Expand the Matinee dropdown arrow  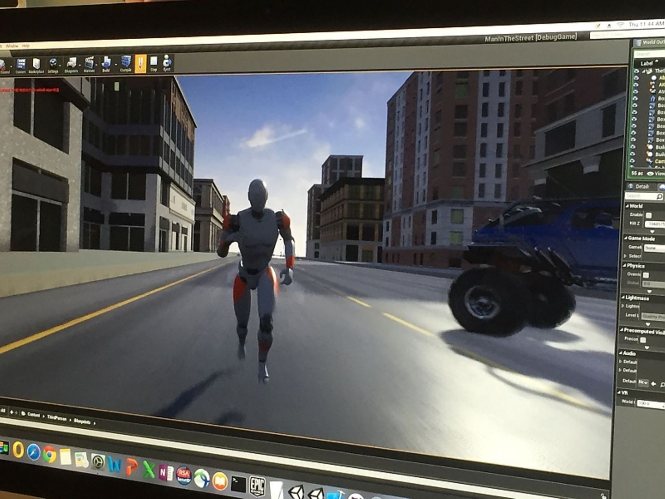pyautogui.click(x=97, y=64)
